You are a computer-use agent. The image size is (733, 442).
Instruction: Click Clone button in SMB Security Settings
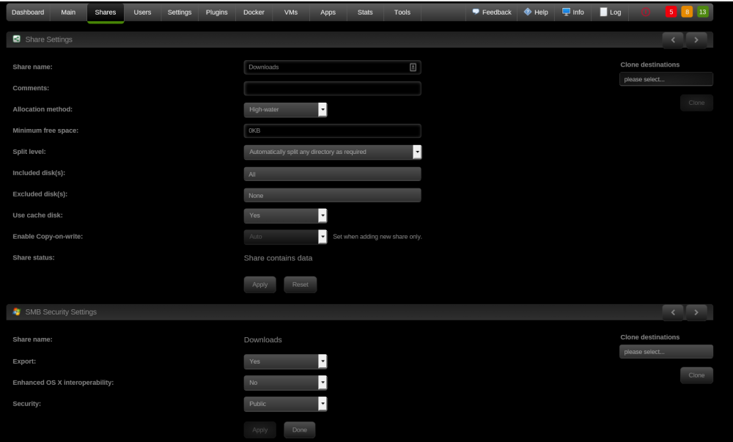coord(696,375)
